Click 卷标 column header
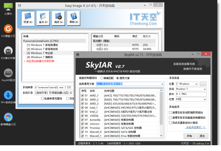Viewport: 221px width, 151px height. [122, 36]
